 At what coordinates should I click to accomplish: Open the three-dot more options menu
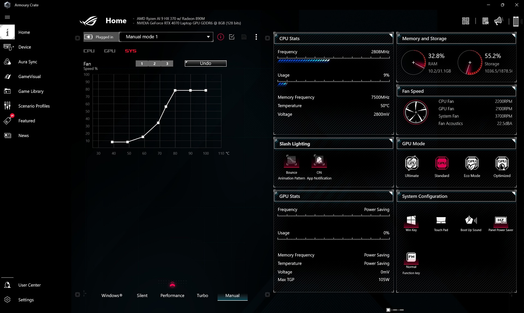(256, 37)
